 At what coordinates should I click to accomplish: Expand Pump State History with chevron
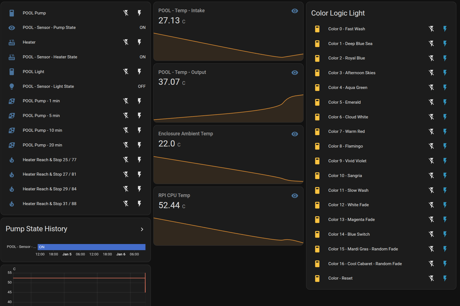142,229
